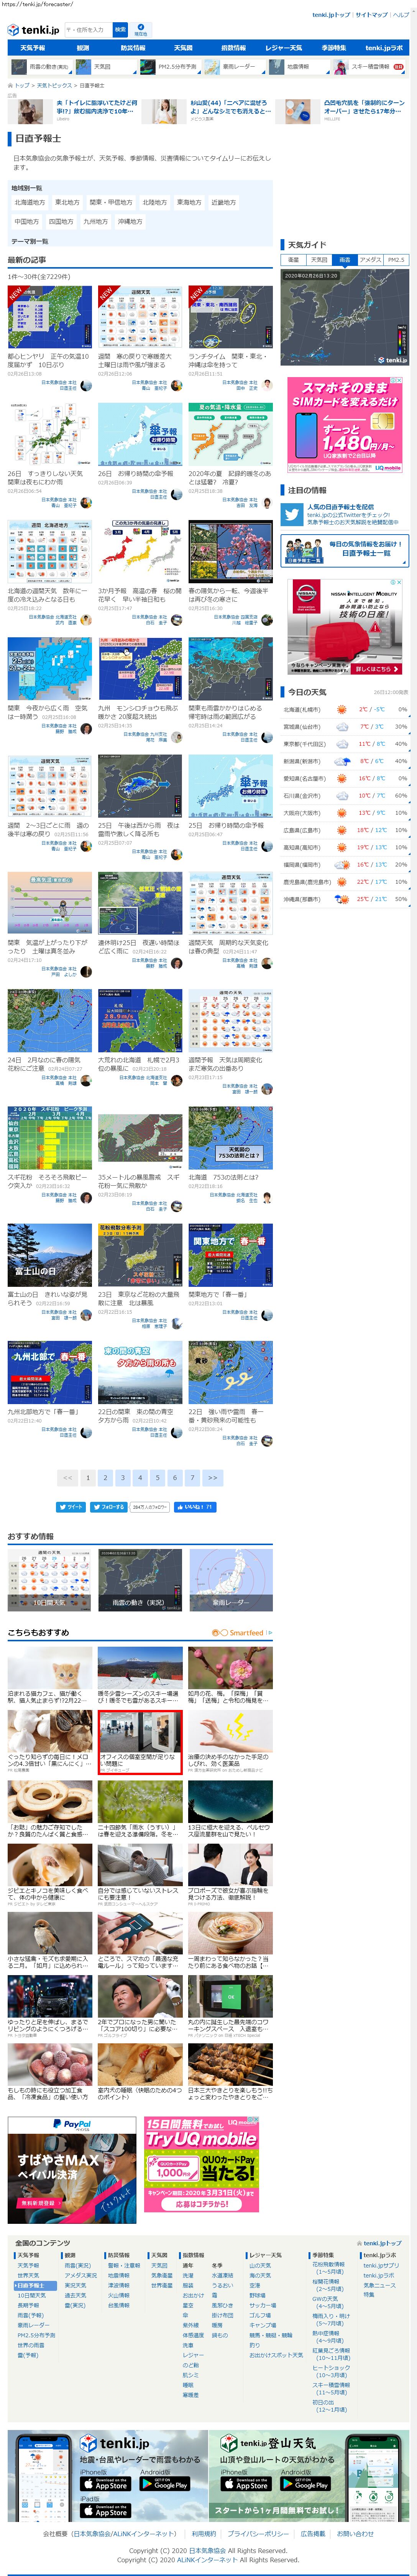The width and height of the screenshot is (417, 2576).
Task: Click the search button beside the address field
Action: 120,30
